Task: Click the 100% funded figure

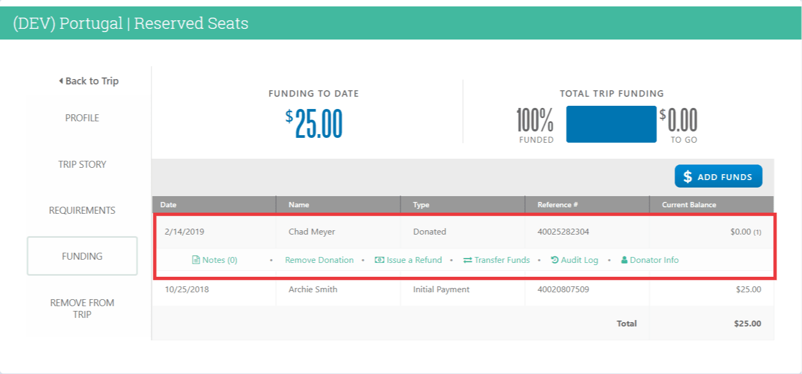Action: (535, 121)
